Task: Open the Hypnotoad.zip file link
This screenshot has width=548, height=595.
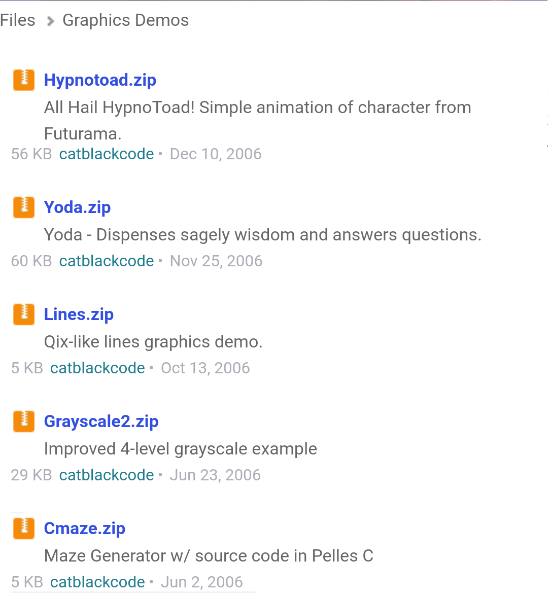Action: (x=100, y=81)
